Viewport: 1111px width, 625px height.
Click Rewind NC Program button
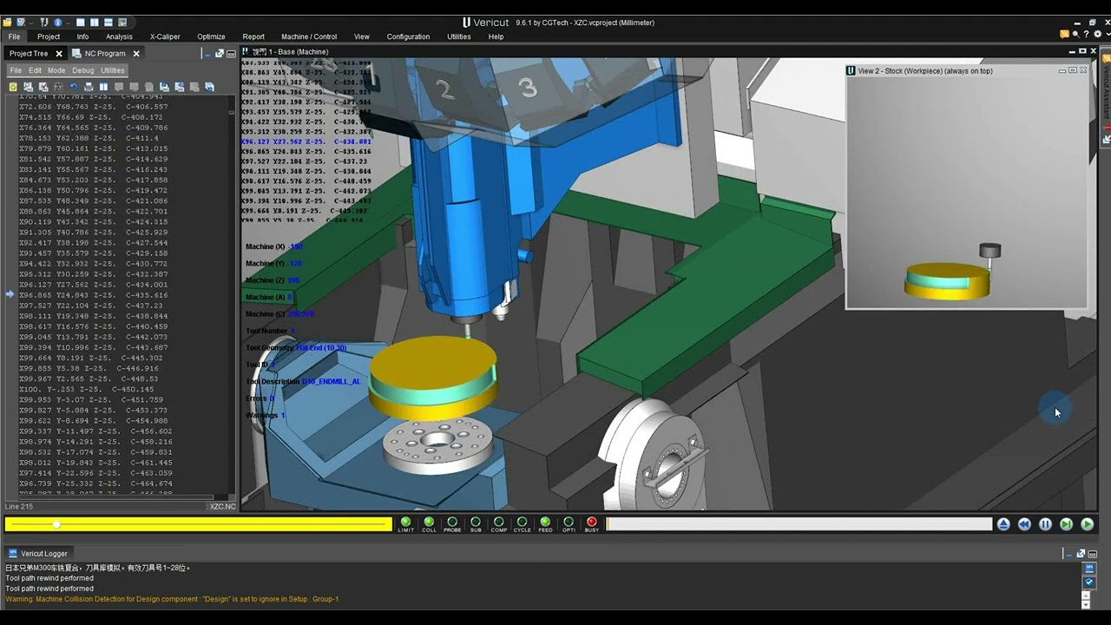[x=1024, y=524]
